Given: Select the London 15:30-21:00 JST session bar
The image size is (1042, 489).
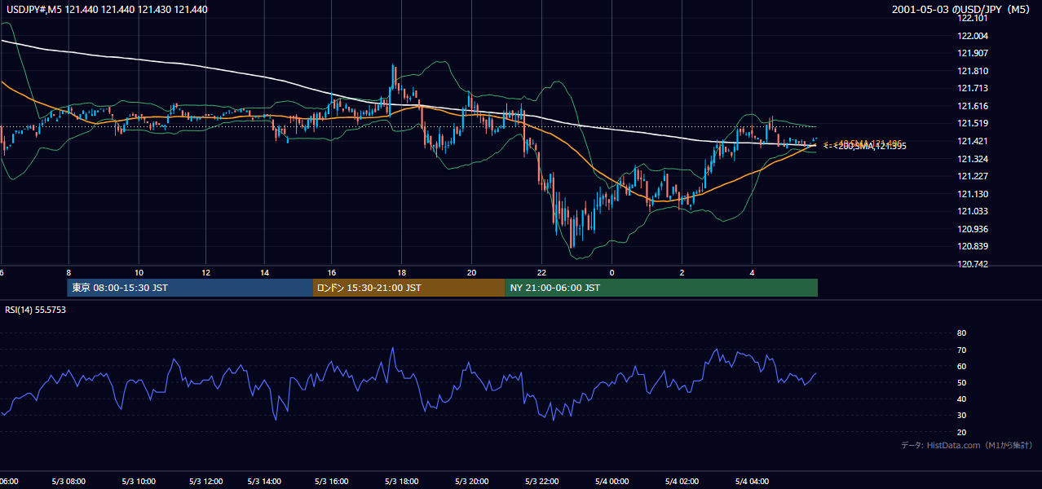Looking at the screenshot, I should pyautogui.click(x=408, y=288).
